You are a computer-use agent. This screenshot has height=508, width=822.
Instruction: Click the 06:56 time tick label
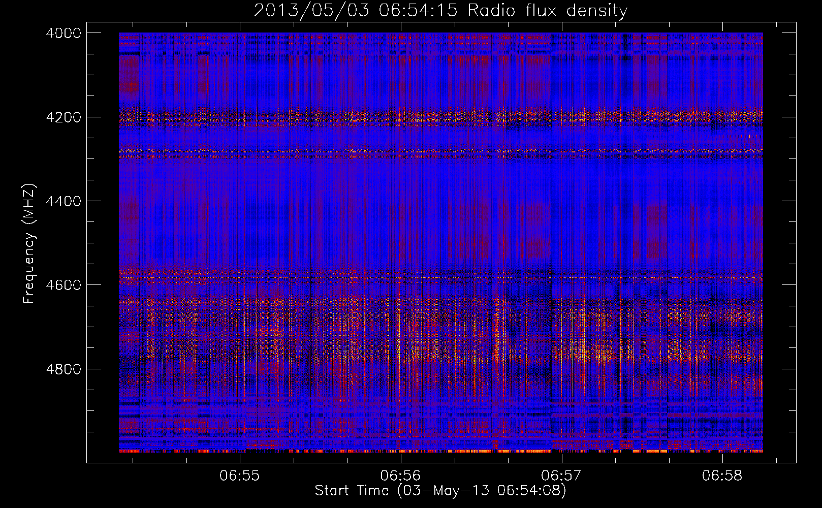click(x=401, y=476)
